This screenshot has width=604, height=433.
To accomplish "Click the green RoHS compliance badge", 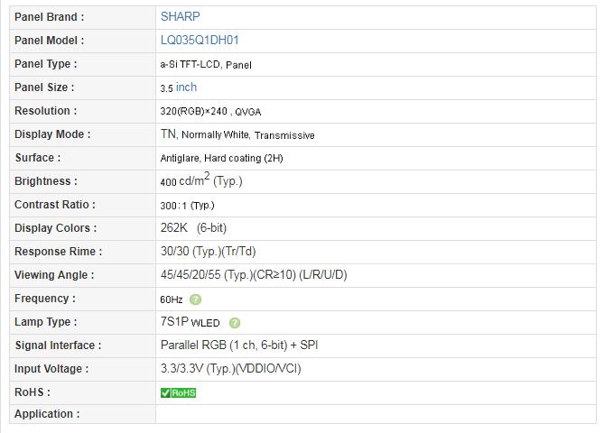I will point(179,392).
